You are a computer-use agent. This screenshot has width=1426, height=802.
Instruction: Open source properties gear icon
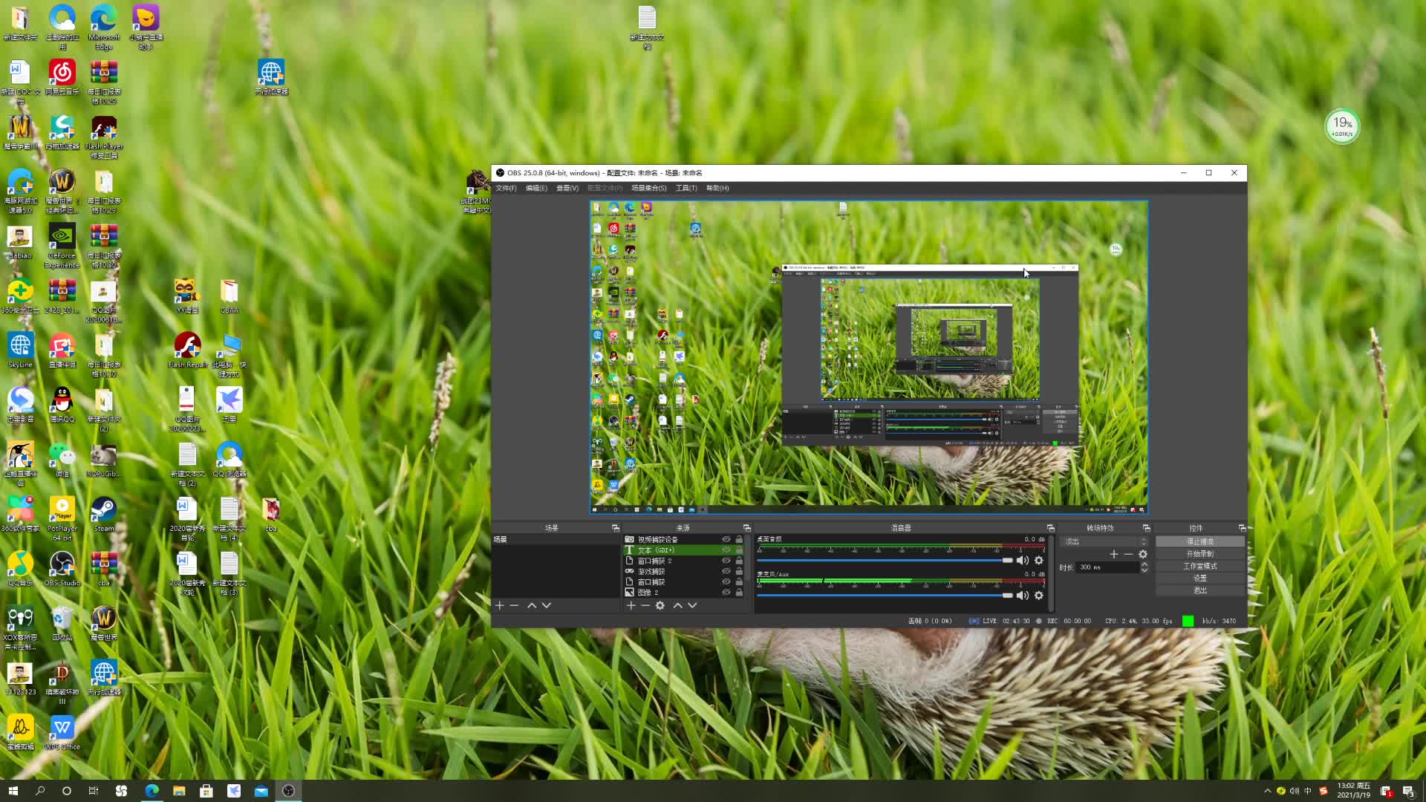[660, 606]
